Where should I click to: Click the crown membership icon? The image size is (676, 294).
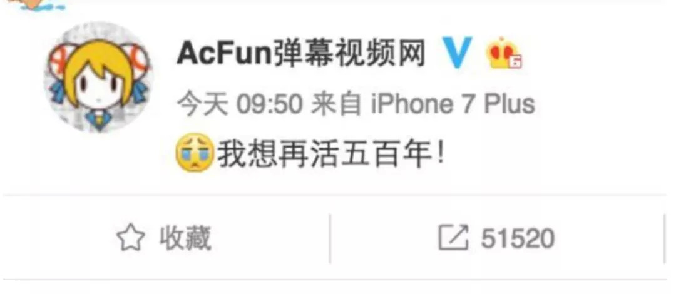(x=503, y=53)
